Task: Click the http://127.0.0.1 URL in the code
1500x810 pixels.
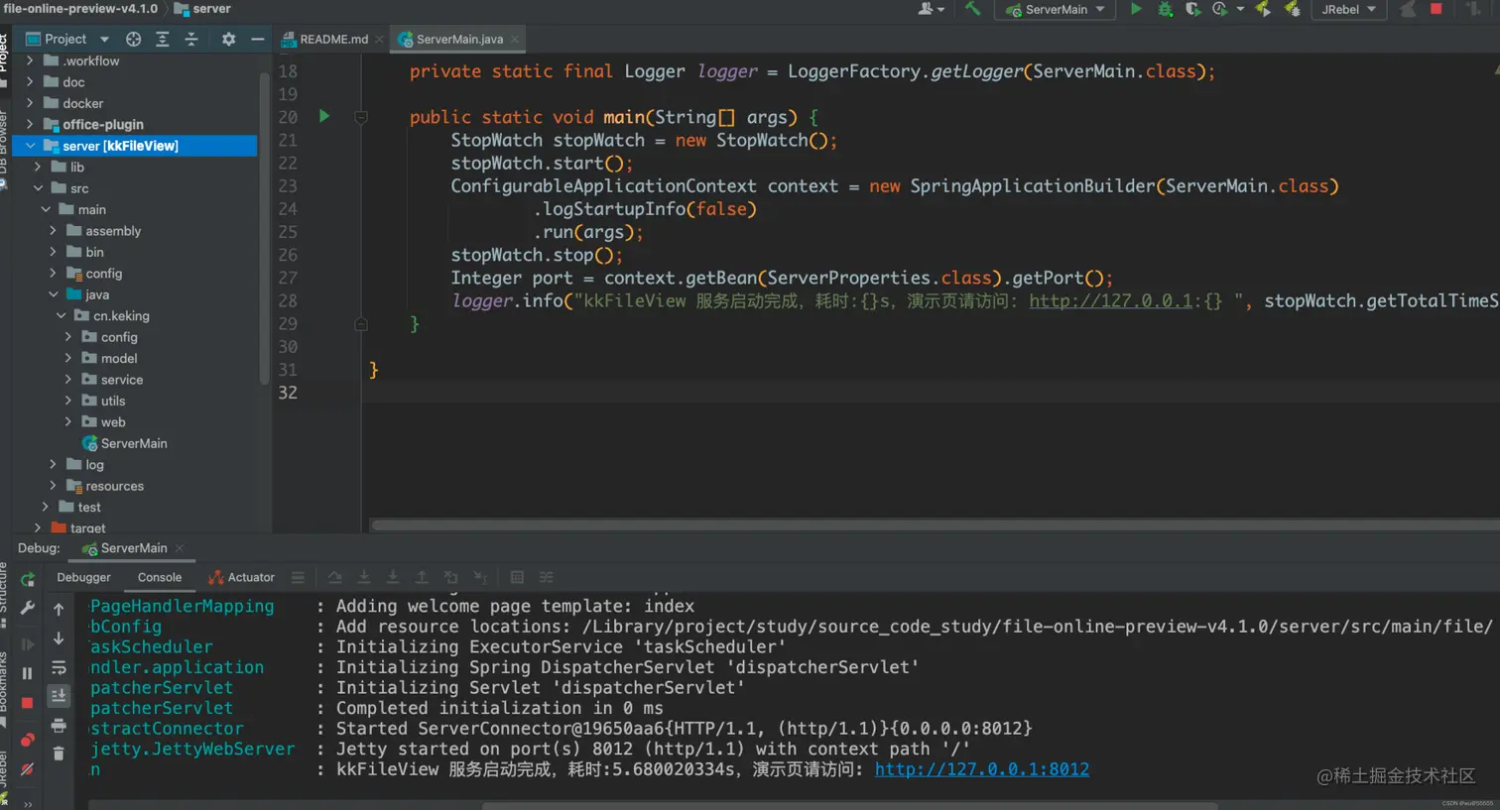Action: [x=1110, y=301]
